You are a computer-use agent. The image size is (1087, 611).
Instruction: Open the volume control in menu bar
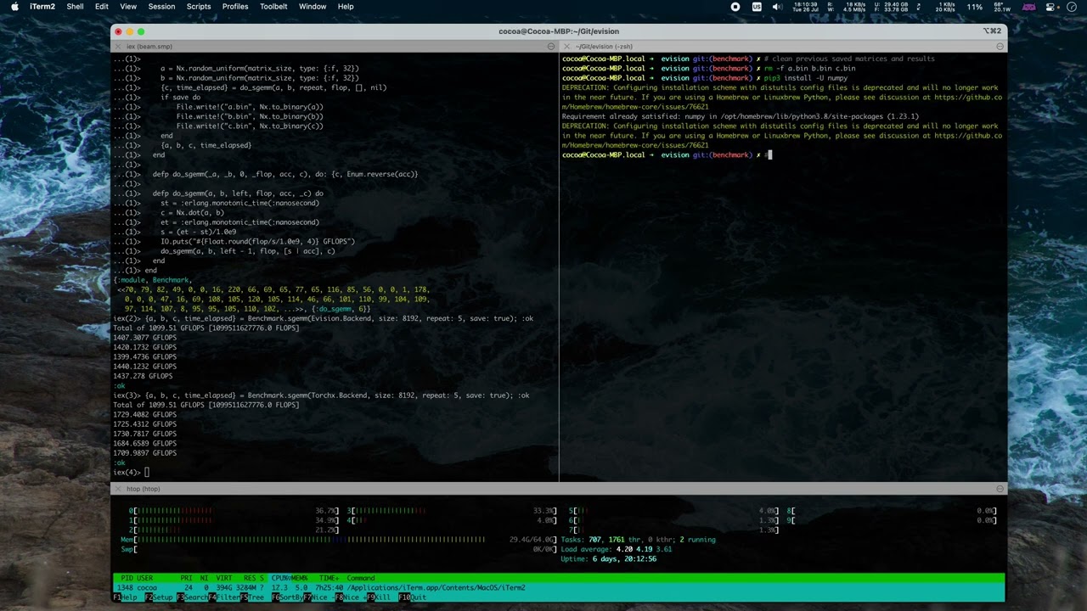click(x=777, y=6)
